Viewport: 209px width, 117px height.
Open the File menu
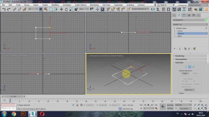click(x=3, y=5)
